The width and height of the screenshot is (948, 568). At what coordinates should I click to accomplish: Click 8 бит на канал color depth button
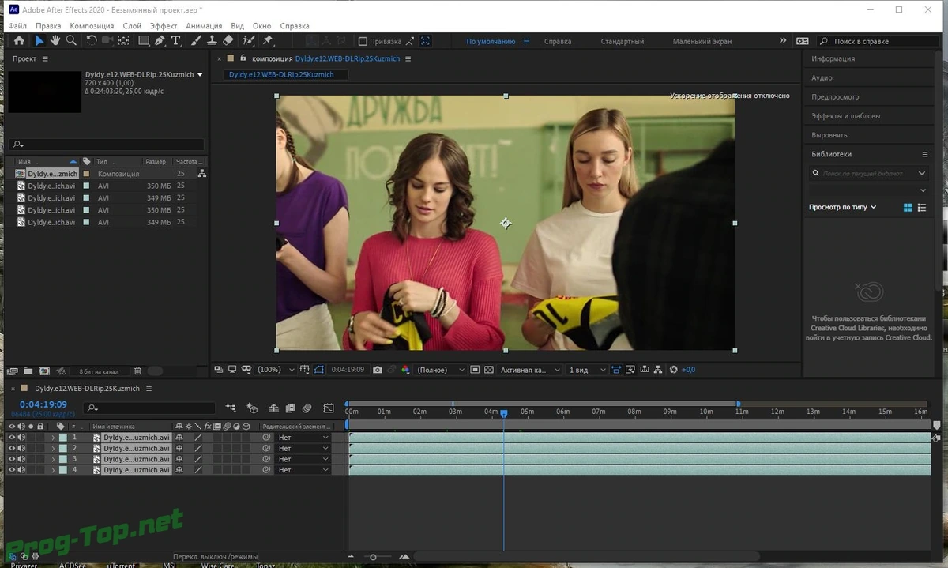(99, 371)
